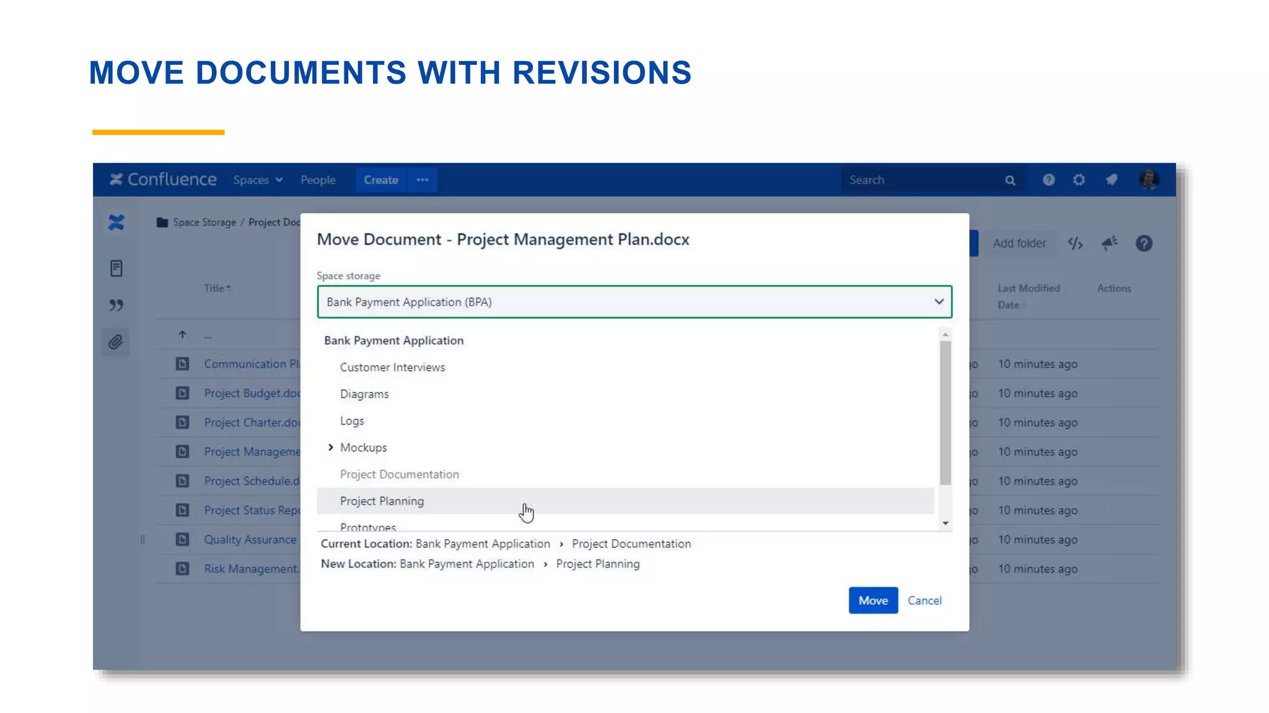
Task: Open the settings gear icon
Action: pos(1079,179)
